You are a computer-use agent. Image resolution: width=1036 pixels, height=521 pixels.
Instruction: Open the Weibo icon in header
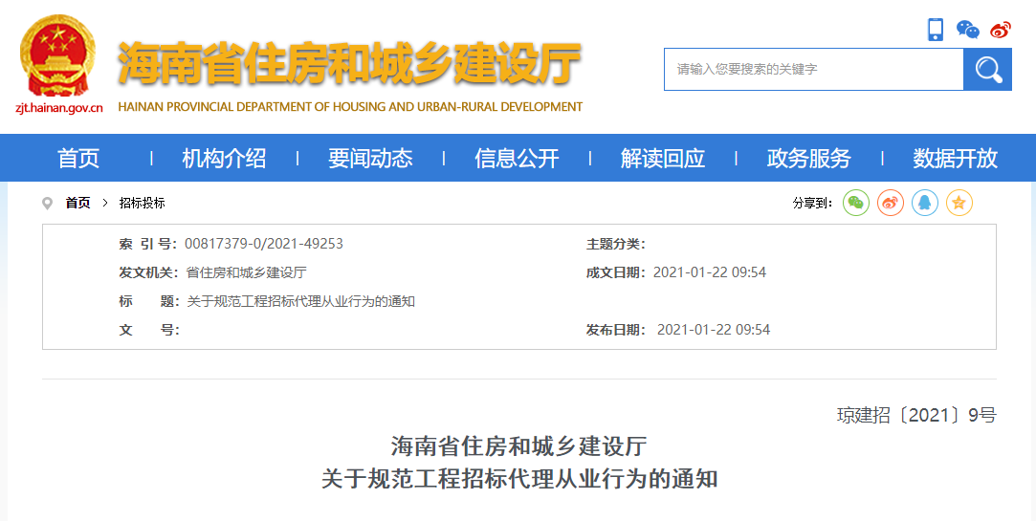tap(1001, 30)
